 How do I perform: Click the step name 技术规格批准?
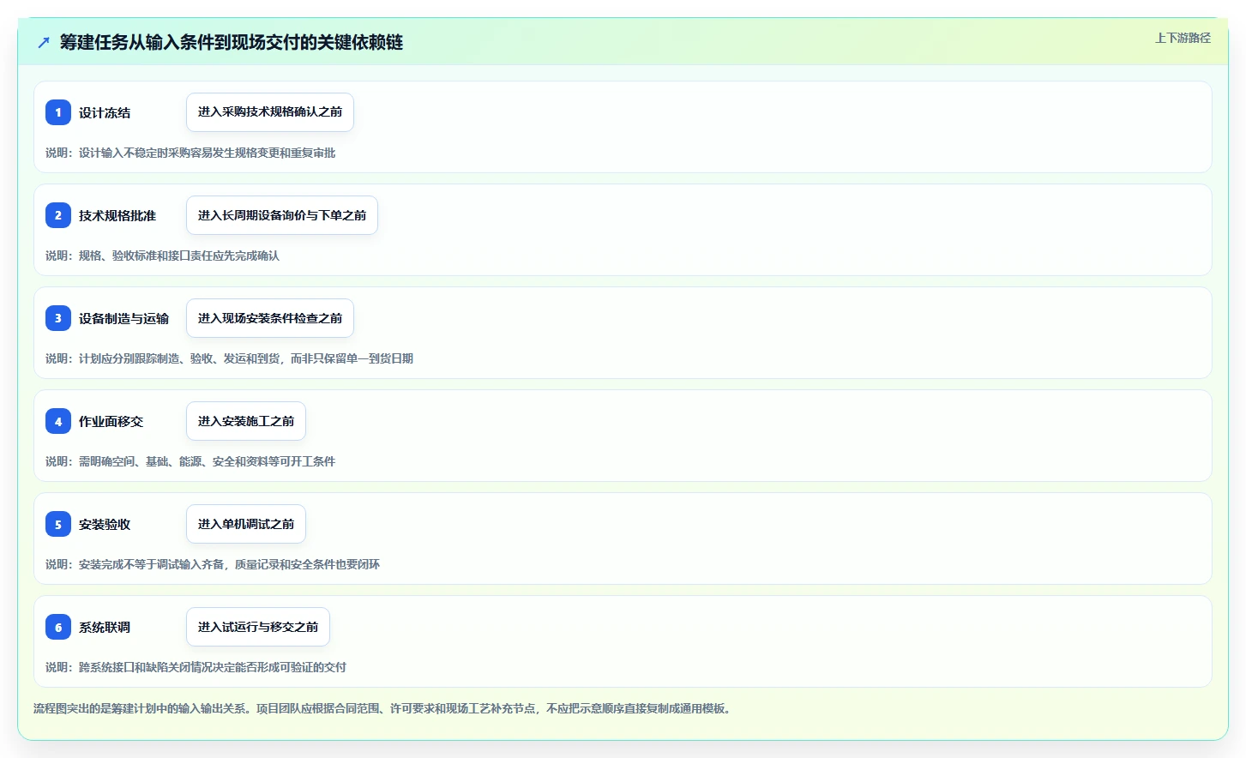coord(117,215)
